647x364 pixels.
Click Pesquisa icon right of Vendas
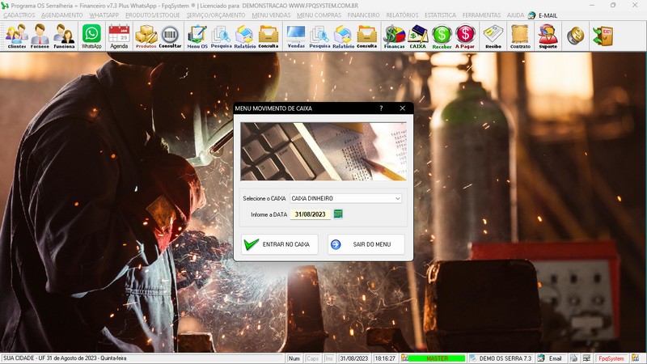(319, 36)
